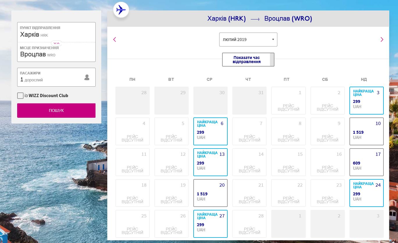This screenshot has width=398, height=243.
Task: Click the Вроцлав destination field
Action: coord(56,52)
